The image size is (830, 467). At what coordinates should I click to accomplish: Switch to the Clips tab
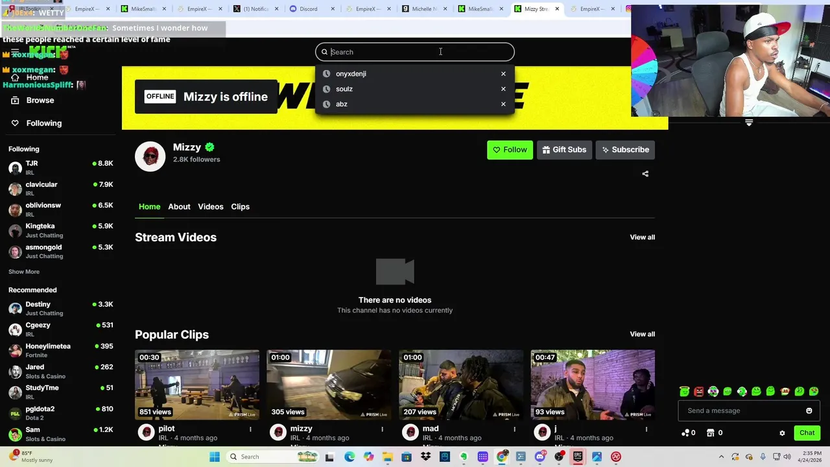[241, 206]
